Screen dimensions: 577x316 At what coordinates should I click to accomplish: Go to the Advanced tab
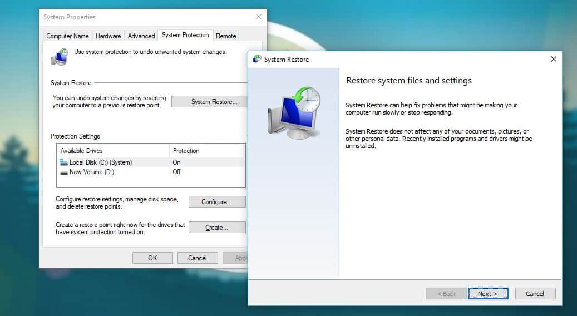point(141,36)
